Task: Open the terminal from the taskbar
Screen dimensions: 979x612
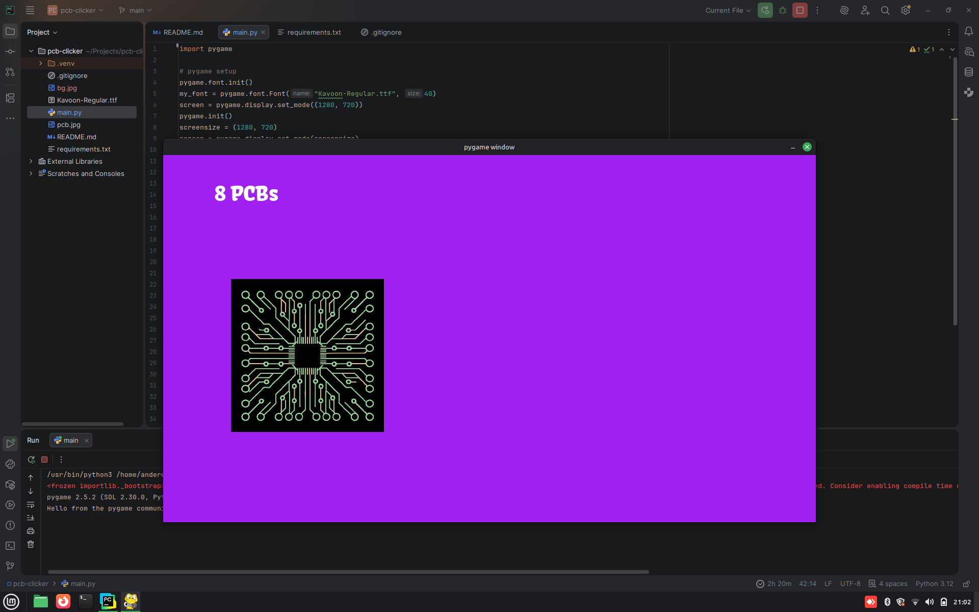Action: (85, 602)
